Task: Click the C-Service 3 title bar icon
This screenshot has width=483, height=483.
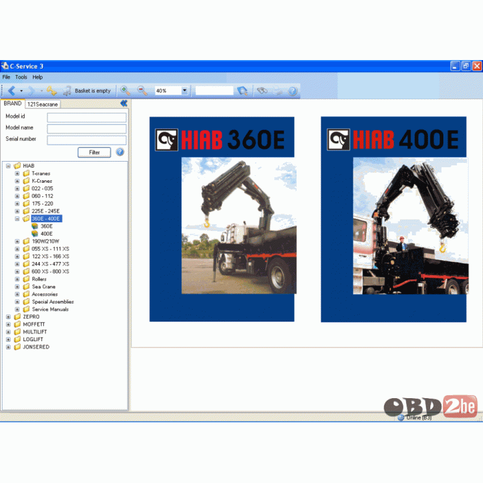Action: [x=4, y=66]
